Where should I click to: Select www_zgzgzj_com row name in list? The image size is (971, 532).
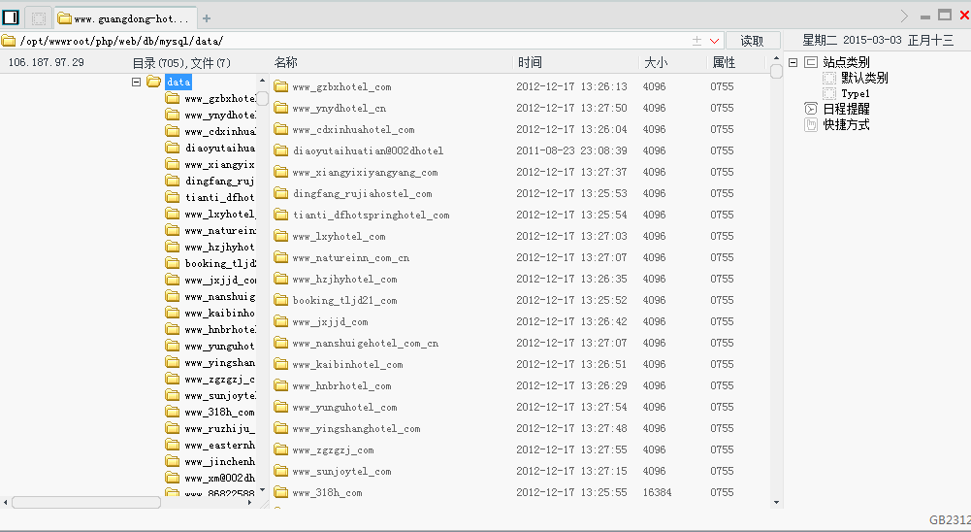[x=333, y=450]
